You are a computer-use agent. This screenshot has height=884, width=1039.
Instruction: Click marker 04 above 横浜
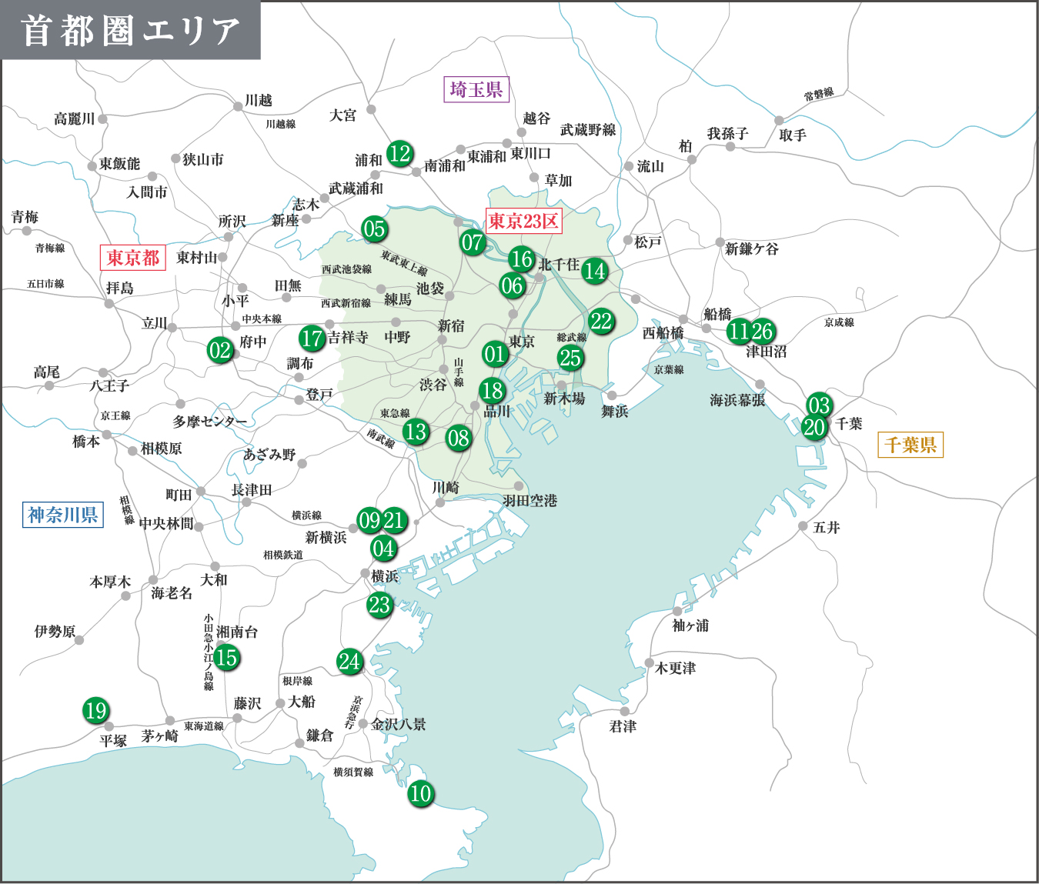[x=383, y=549]
